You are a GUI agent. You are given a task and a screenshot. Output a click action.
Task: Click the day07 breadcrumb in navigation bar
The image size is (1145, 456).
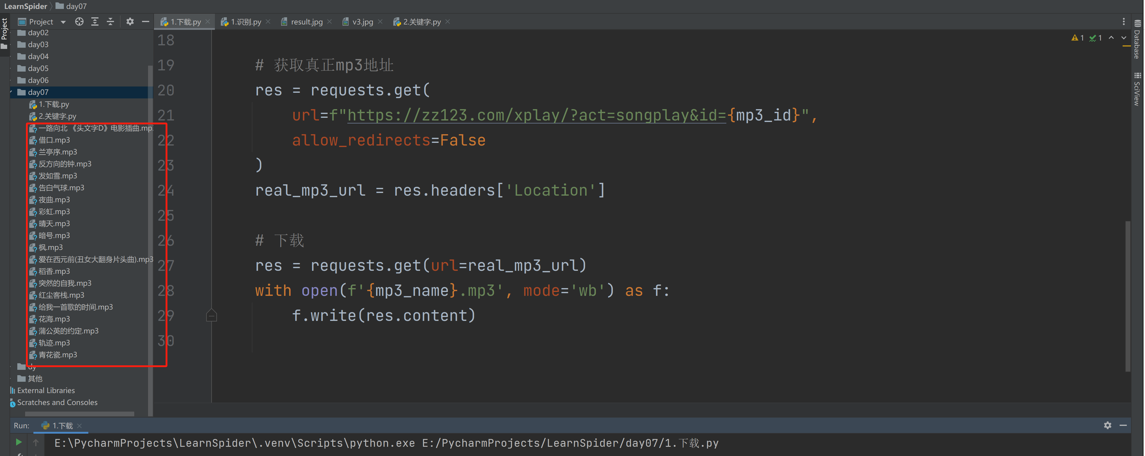pyautogui.click(x=71, y=6)
